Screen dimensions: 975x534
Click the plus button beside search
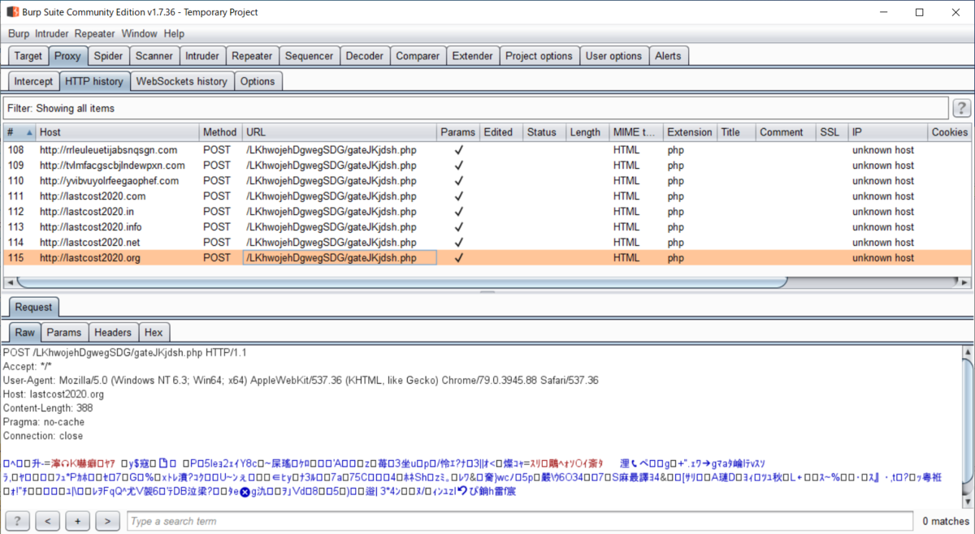click(78, 521)
